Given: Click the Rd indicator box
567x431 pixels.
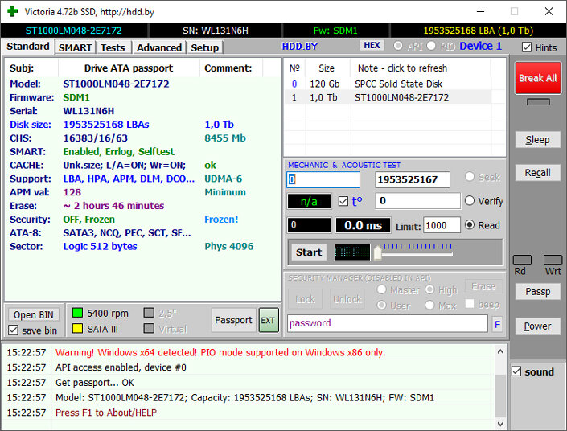Looking at the screenshot, I should [x=522, y=260].
